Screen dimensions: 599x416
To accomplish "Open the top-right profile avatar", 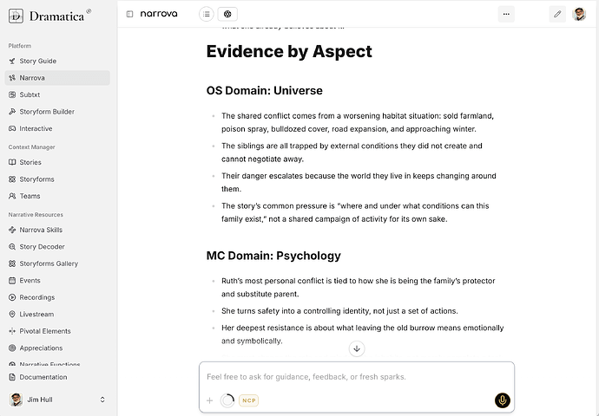I will (x=579, y=14).
